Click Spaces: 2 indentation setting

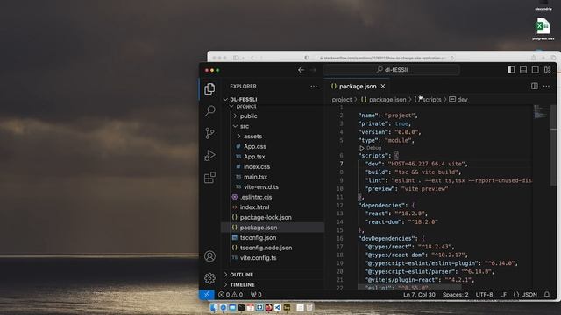[455, 295]
